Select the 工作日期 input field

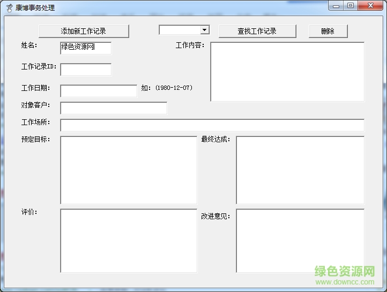tap(99, 91)
